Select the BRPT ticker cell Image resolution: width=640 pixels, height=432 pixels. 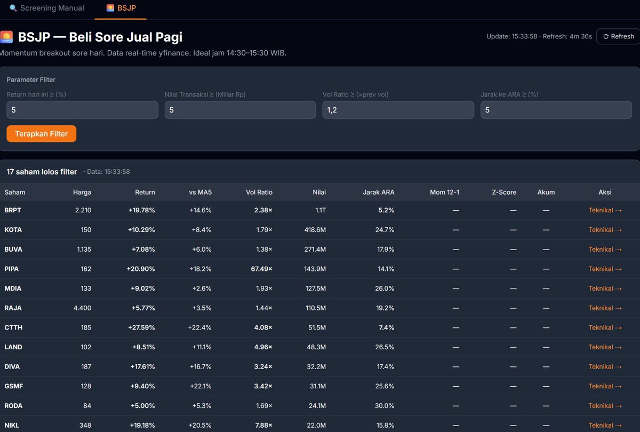tap(13, 210)
